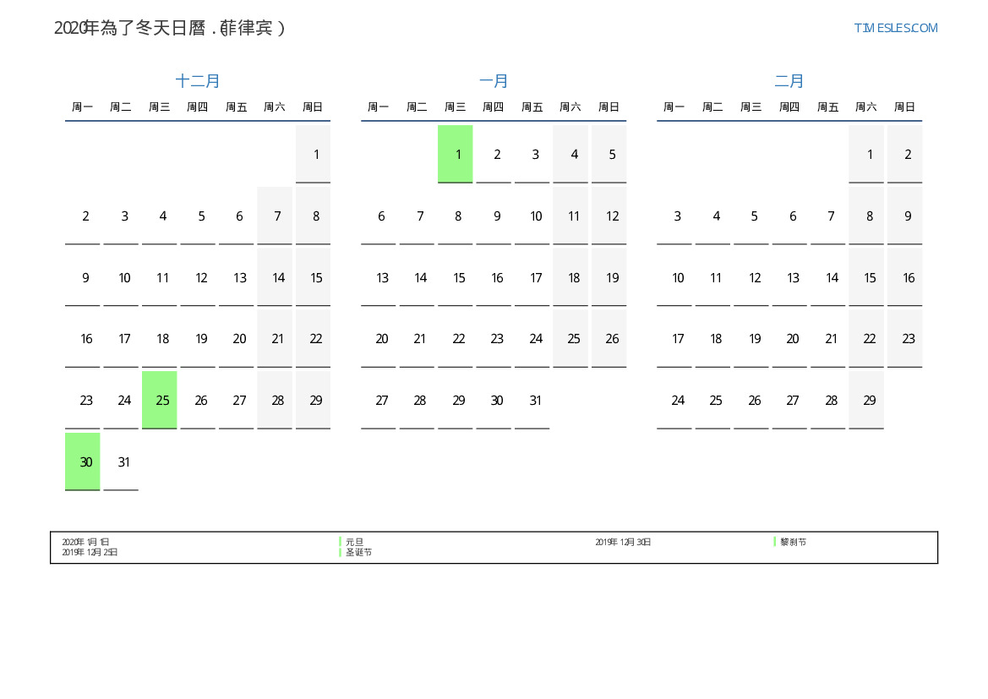Screen dimensions: 988x699
Task: Click the green swatch beside 黎刹节
Action: click(774, 542)
